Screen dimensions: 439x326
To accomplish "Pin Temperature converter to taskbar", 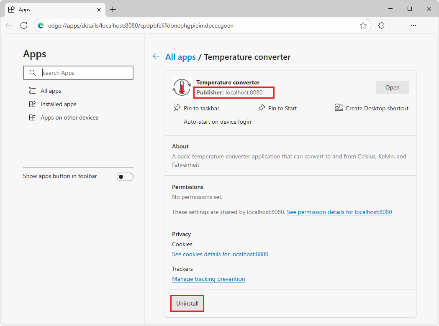I will (196, 108).
